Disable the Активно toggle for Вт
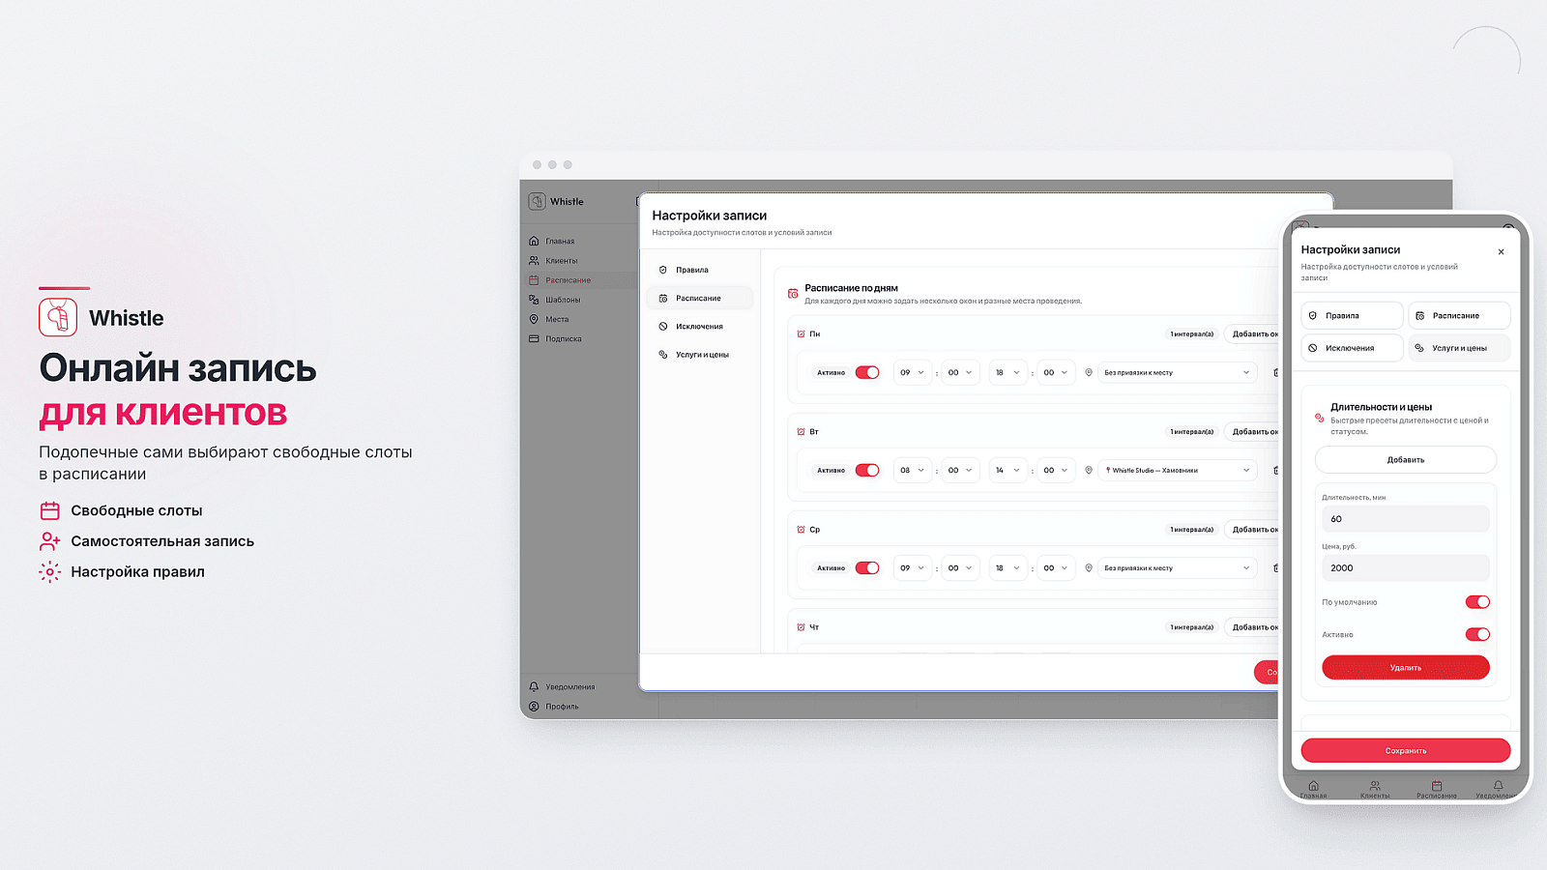 (x=867, y=470)
